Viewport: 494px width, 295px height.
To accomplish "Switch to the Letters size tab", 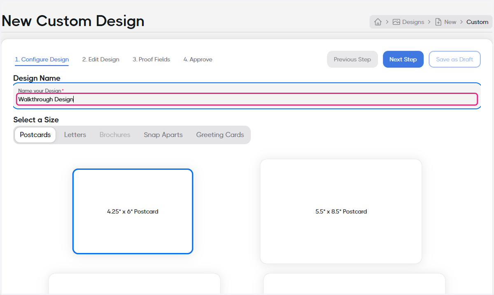I will click(x=75, y=135).
